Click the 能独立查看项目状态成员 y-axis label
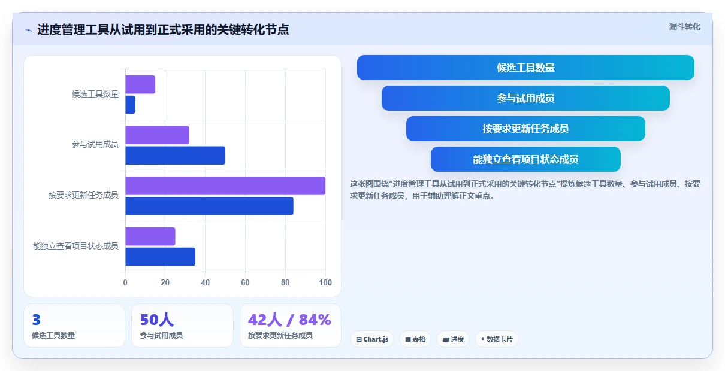The height and width of the screenshot is (371, 725). click(x=75, y=246)
